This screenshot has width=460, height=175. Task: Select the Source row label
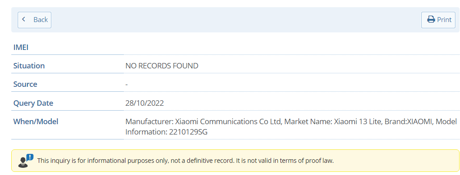25,84
